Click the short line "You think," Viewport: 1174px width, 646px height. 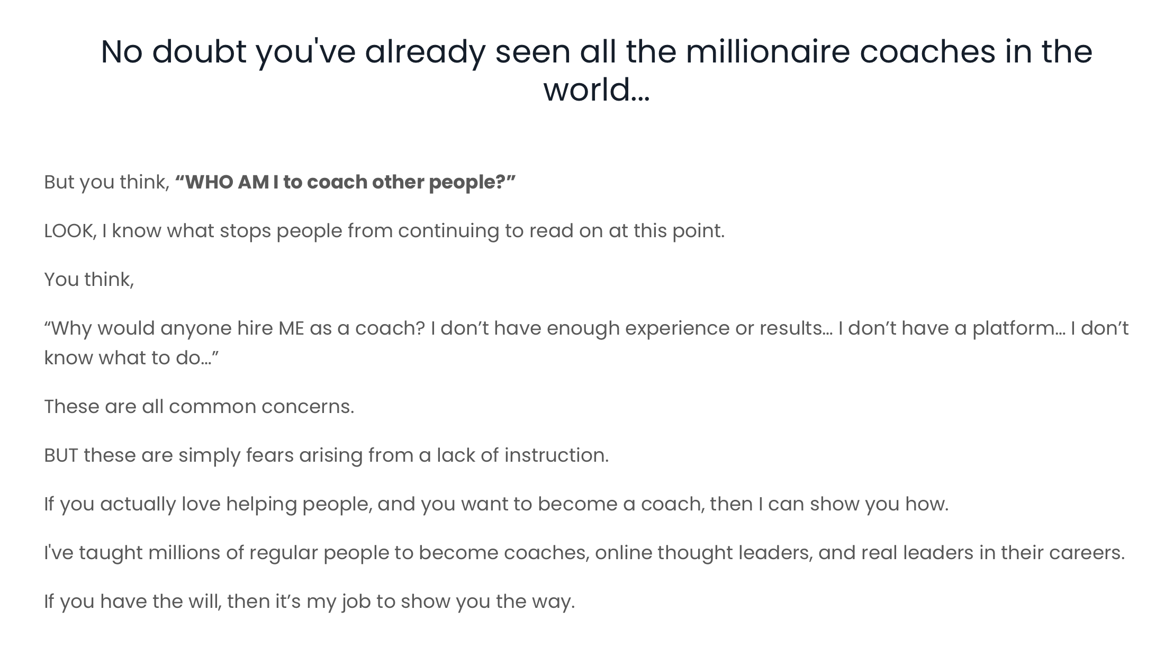click(x=89, y=280)
